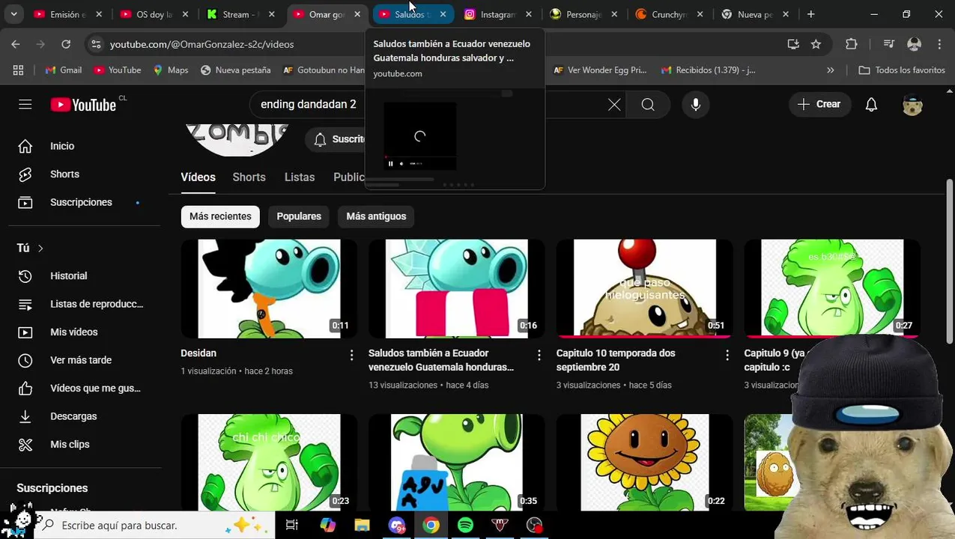Open notifications bell in the header
The height and width of the screenshot is (539, 955).
(x=871, y=105)
